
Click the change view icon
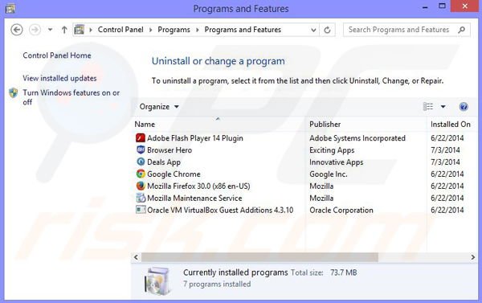point(428,107)
